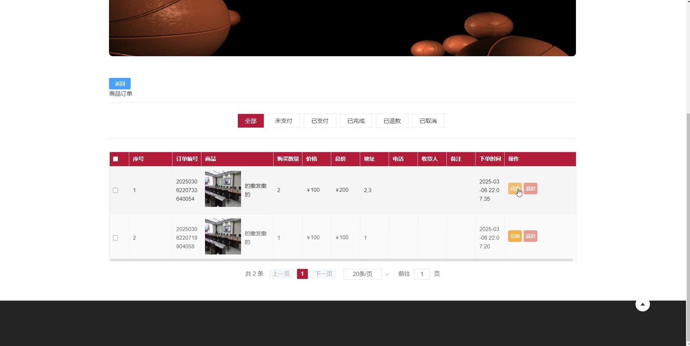Click order number 20250306220718904058
Viewport: 690px width, 346px height.
click(x=187, y=238)
